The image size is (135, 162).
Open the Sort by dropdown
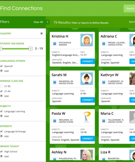(132, 22)
